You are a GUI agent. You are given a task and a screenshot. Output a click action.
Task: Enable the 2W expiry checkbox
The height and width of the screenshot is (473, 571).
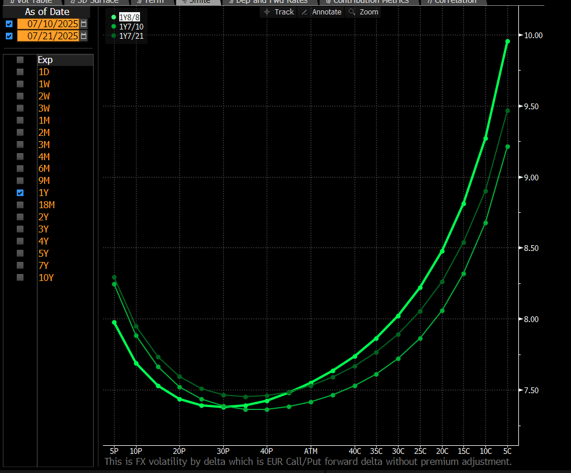click(x=20, y=96)
